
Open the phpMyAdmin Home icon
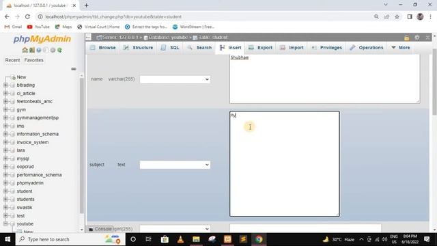tap(25, 50)
